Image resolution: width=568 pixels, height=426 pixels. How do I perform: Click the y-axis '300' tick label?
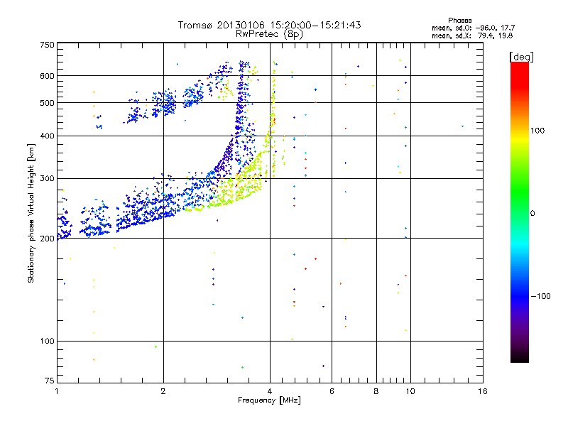click(x=48, y=178)
